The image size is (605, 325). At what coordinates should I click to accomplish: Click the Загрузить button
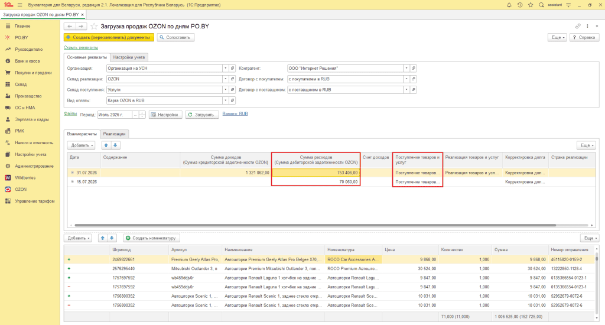click(202, 115)
